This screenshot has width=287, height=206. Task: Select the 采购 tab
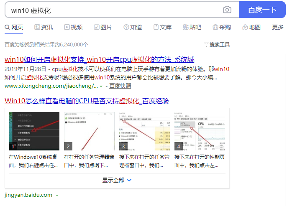[222, 27]
